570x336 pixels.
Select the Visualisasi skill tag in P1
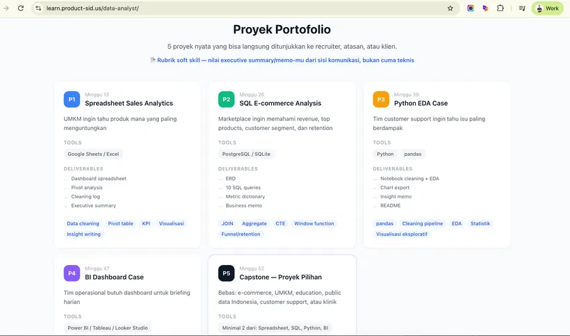click(171, 223)
